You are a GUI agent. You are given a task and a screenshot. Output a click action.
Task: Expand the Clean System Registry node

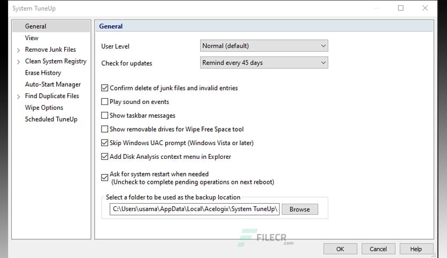point(19,62)
